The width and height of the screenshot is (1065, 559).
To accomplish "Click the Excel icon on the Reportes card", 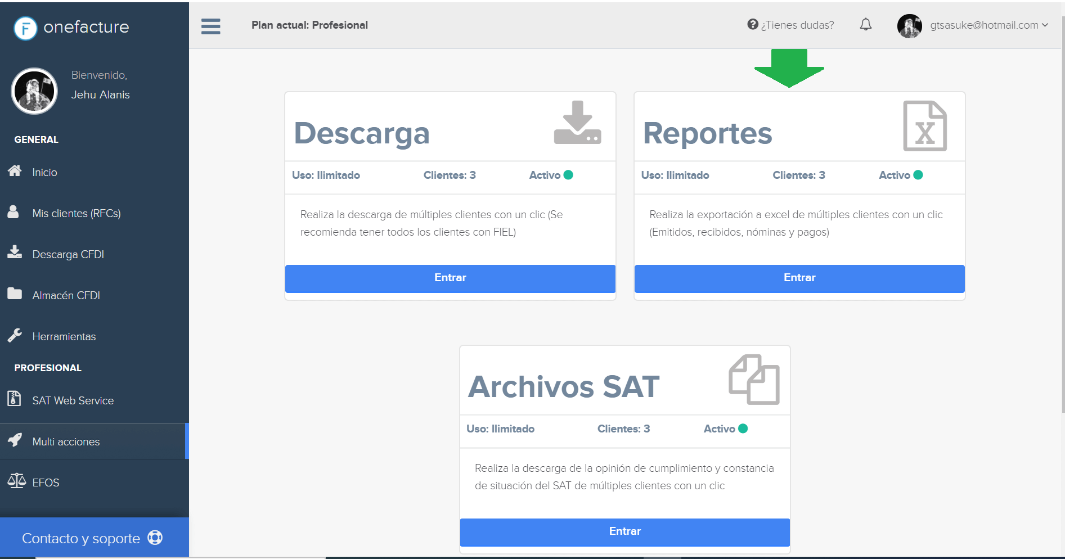I will click(x=925, y=125).
